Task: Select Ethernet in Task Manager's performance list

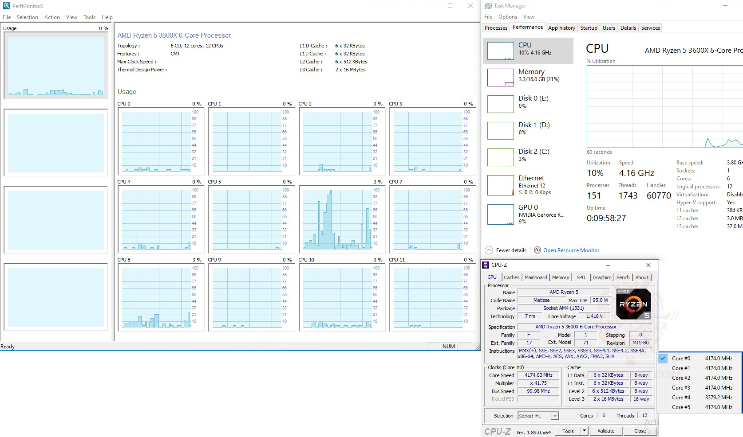Action: click(x=528, y=185)
